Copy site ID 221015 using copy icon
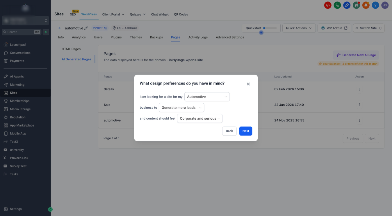392x216 pixels. (x=106, y=28)
